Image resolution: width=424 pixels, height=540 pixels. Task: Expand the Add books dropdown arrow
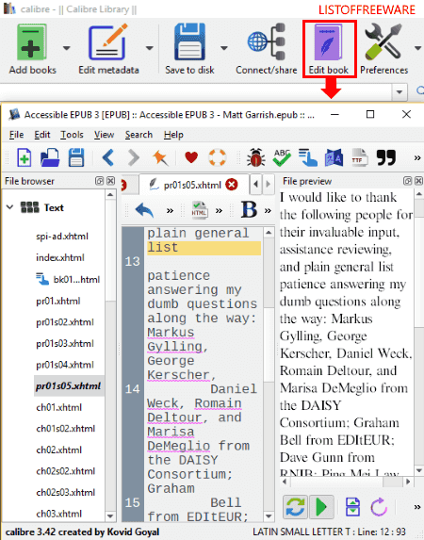tap(67, 48)
